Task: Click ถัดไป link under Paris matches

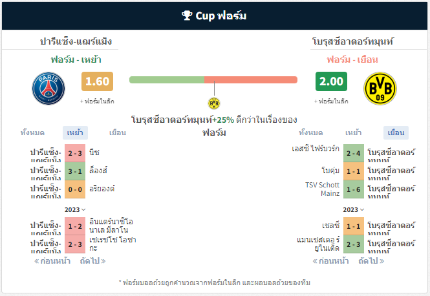Action: pyautogui.click(x=92, y=260)
